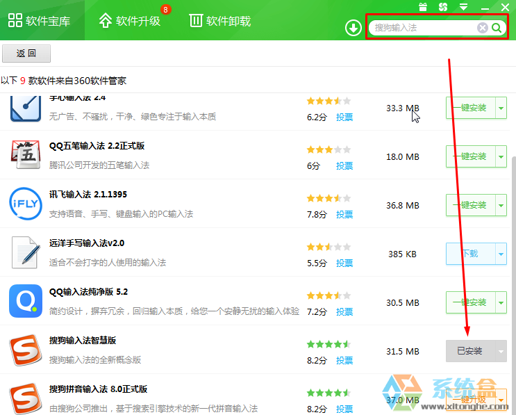This screenshot has width=516, height=415.
Task: Click the QQ五笔输入法 app icon
Action: (x=26, y=154)
